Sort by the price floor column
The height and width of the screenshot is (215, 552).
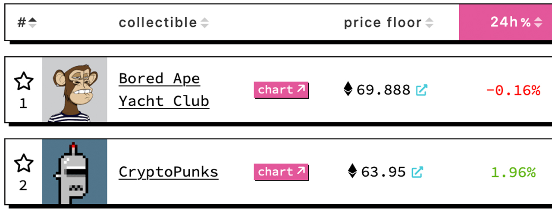point(388,22)
